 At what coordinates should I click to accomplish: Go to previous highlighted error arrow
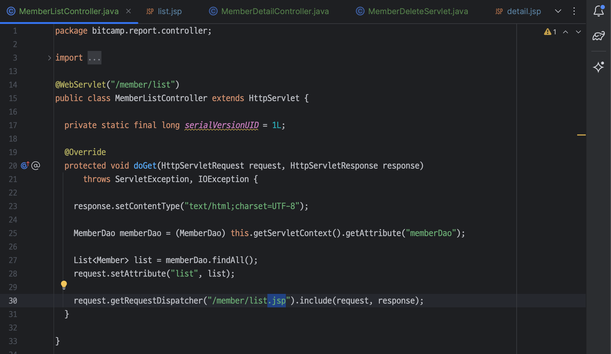coord(565,32)
